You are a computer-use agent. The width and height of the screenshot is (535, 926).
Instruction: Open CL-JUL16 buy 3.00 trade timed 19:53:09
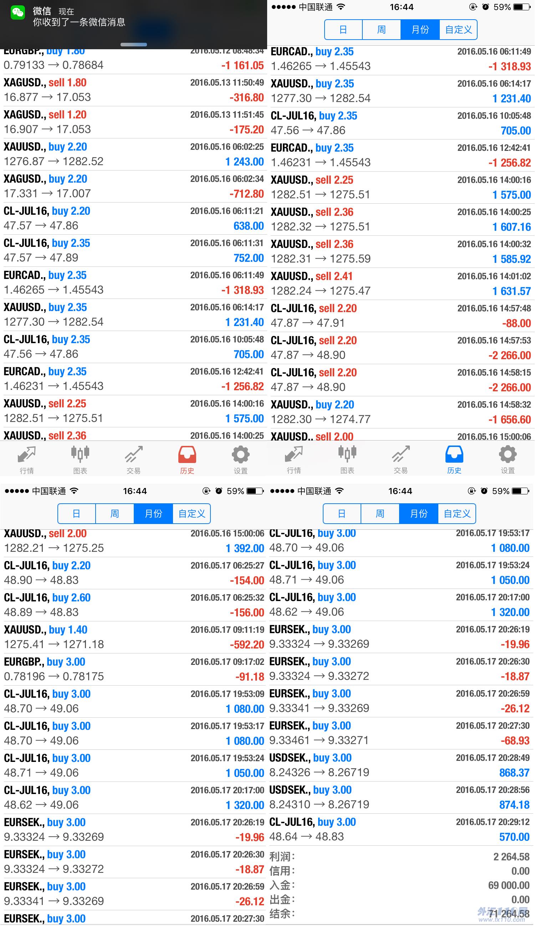pyautogui.click(x=134, y=702)
